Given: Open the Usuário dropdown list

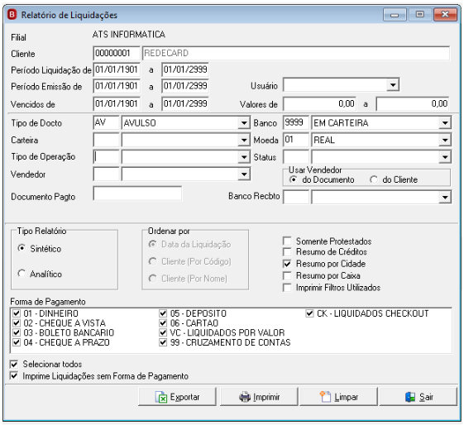Looking at the screenshot, I should (393, 85).
